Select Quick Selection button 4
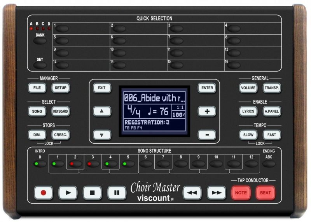The height and width of the screenshot is (222, 311). (234, 28)
